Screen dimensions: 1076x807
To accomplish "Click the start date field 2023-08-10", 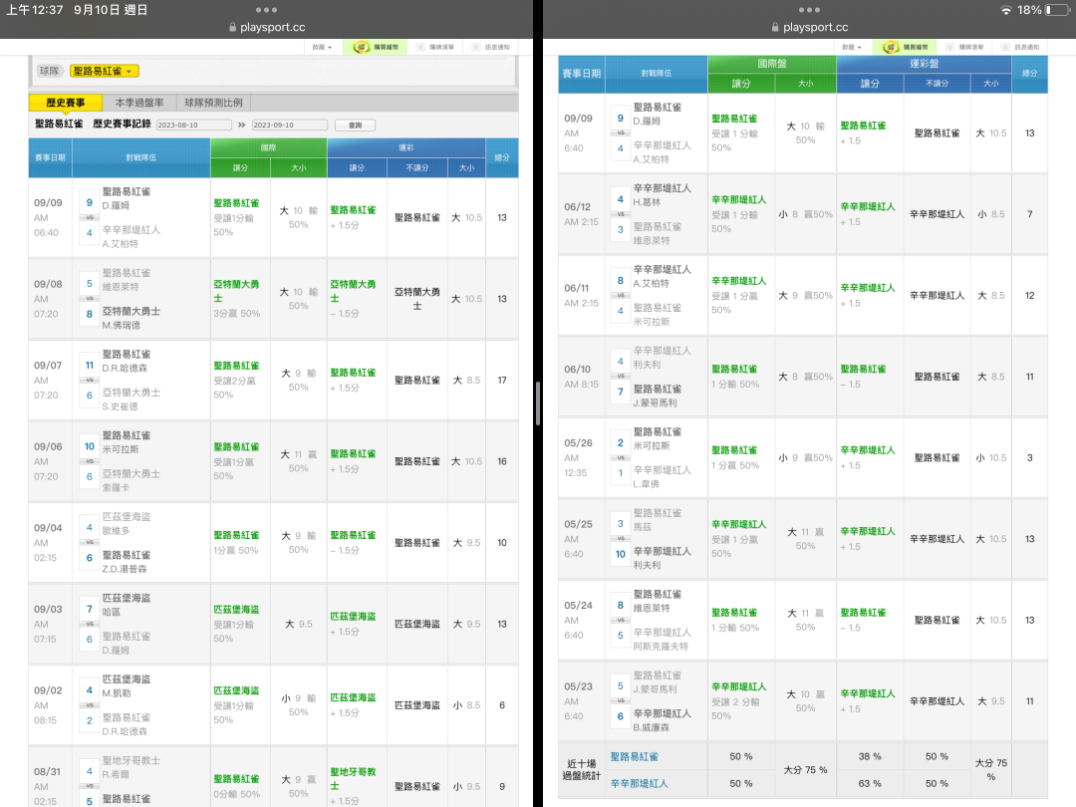I will coord(193,125).
